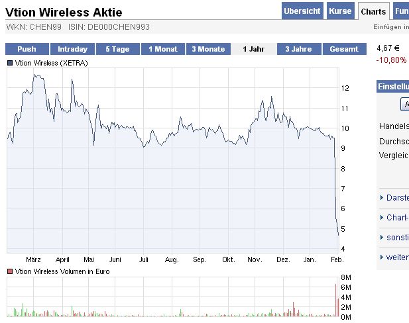This screenshot has height=323, width=409.
Task: Click the Einstellu... panel header
Action: pos(393,87)
